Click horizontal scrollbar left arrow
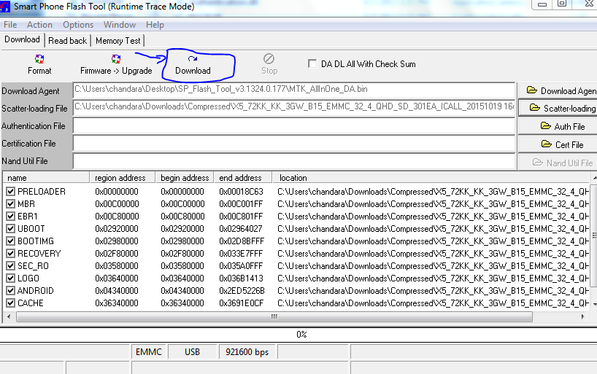The width and height of the screenshot is (597, 374). [x=9, y=316]
